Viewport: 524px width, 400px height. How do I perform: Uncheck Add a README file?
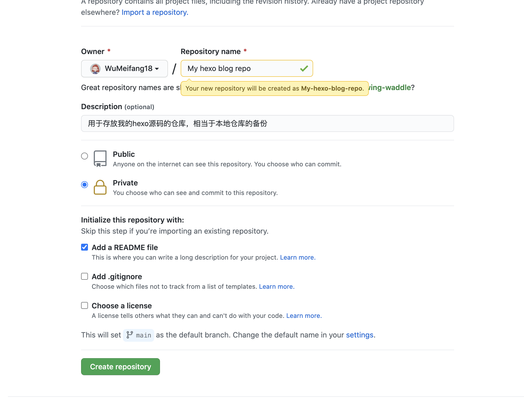point(84,247)
